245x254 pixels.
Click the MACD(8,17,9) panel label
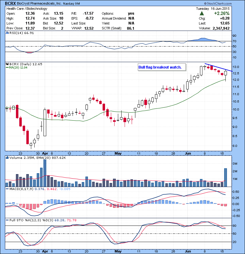(x=21, y=189)
